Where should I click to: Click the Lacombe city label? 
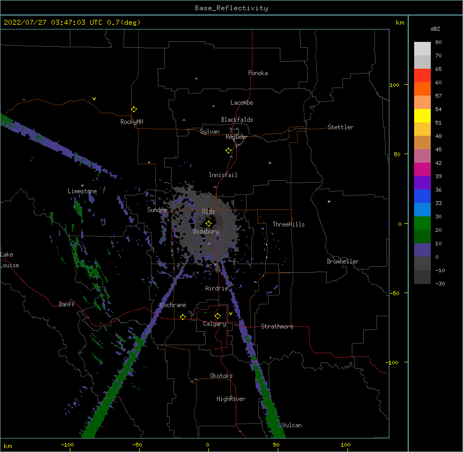242,103
